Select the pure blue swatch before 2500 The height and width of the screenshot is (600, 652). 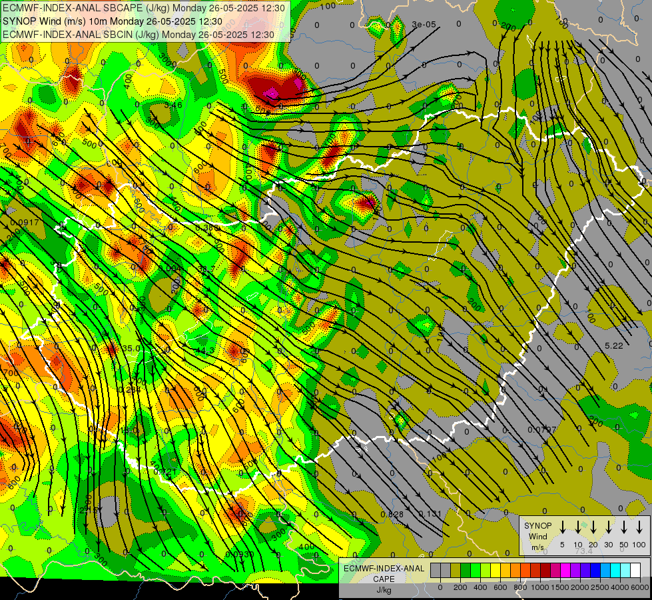[x=595, y=570]
